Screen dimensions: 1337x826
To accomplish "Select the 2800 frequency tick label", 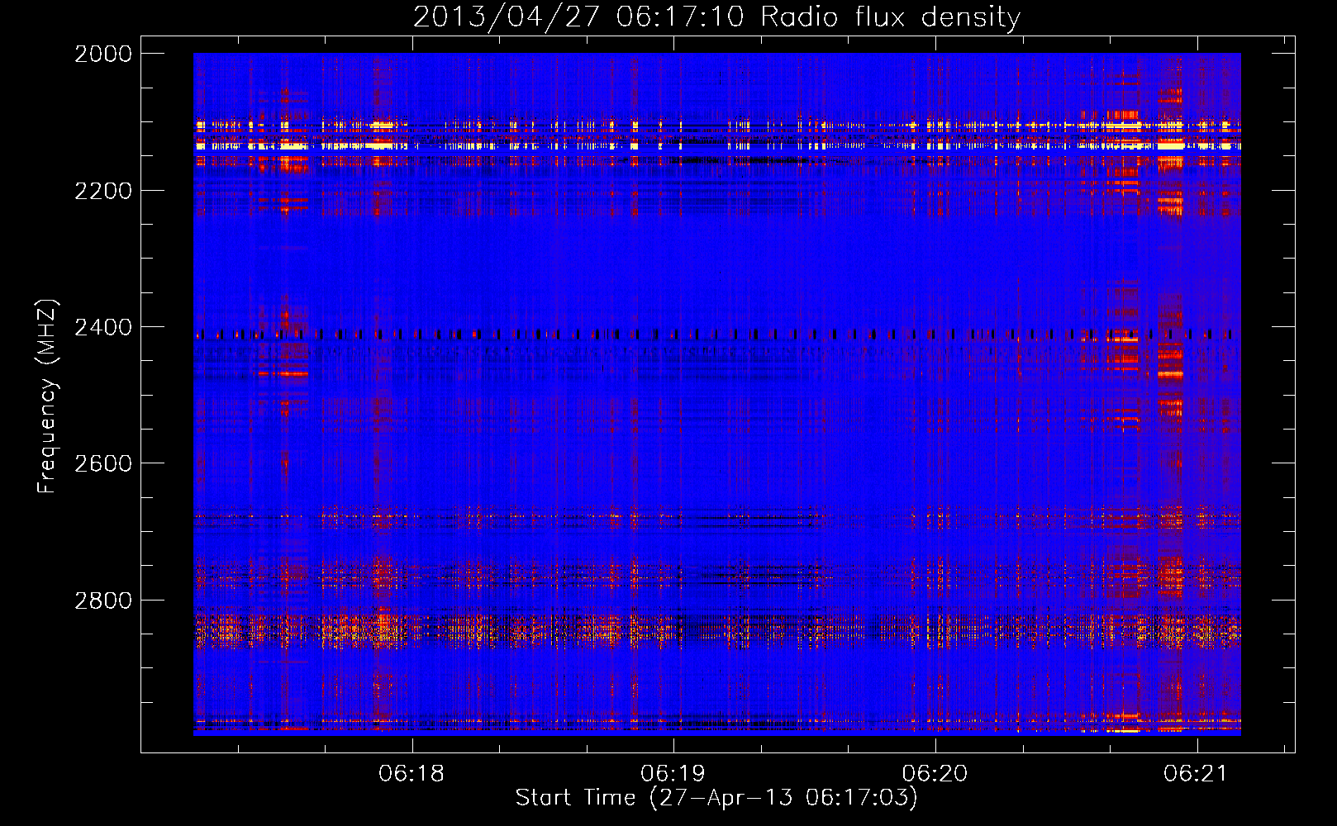I will [x=103, y=601].
